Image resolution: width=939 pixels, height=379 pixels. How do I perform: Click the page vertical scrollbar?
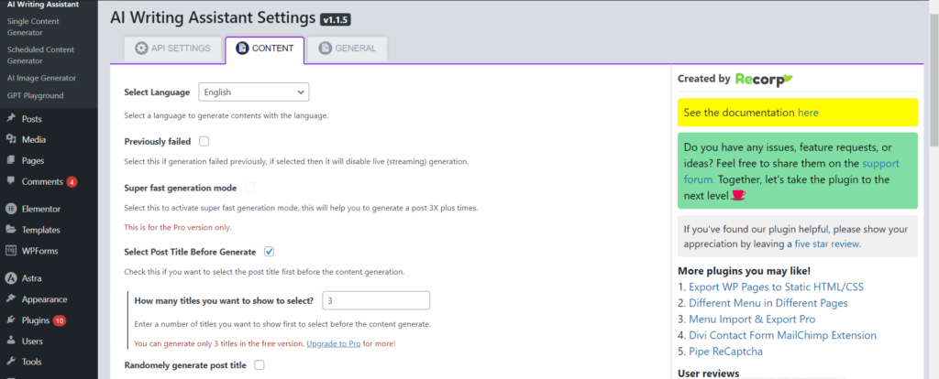pos(933,189)
